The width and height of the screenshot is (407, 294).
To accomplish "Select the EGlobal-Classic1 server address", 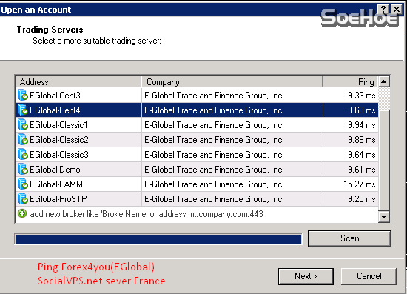I will tap(58, 125).
